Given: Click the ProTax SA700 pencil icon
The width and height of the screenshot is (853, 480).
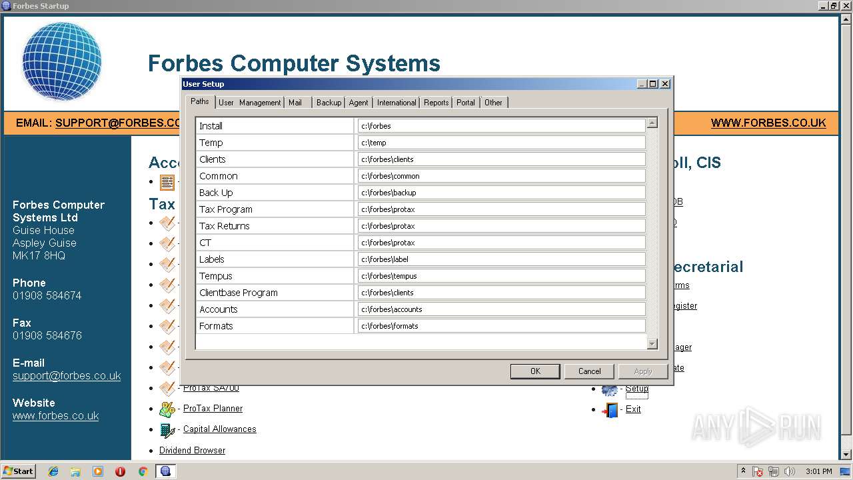Looking at the screenshot, I should (167, 388).
